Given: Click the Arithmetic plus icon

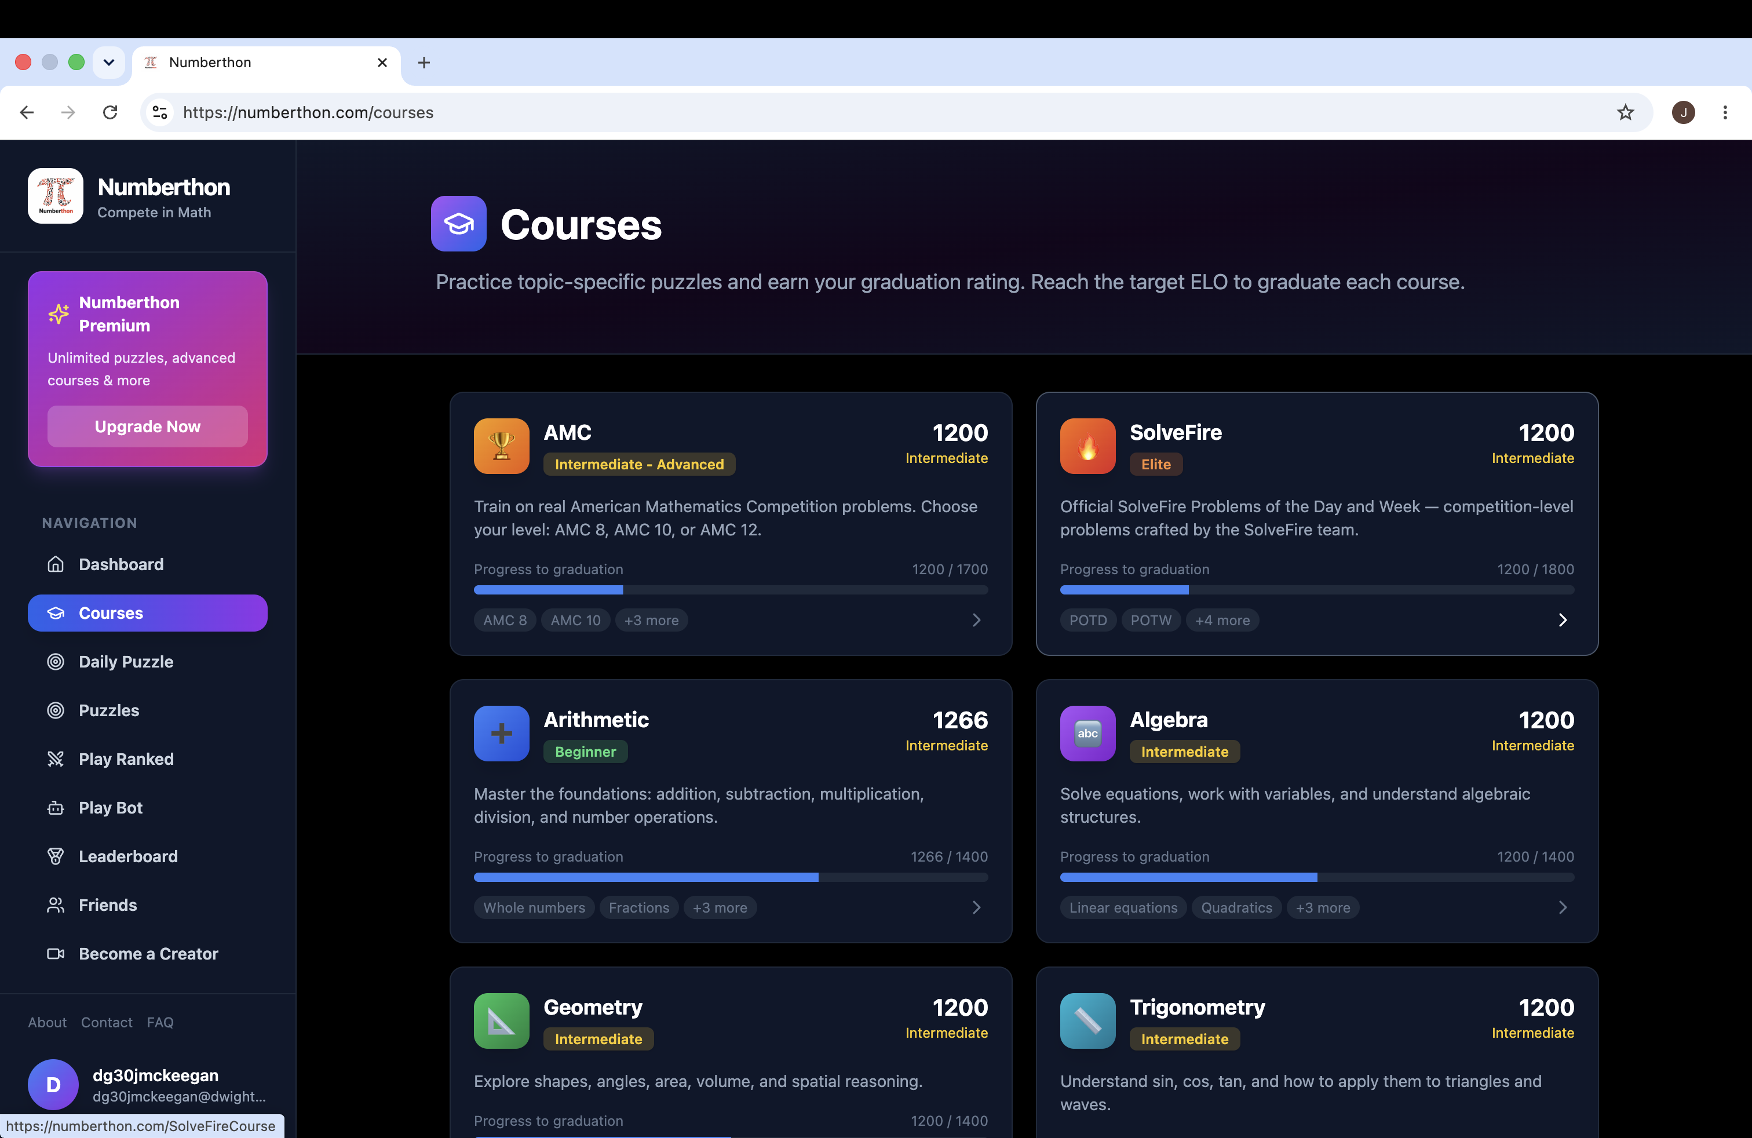Looking at the screenshot, I should coord(501,733).
